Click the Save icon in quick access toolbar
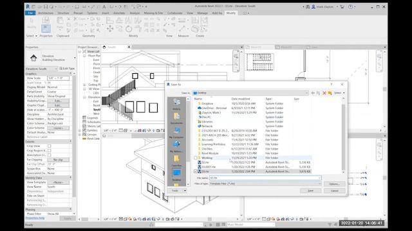 coord(46,7)
